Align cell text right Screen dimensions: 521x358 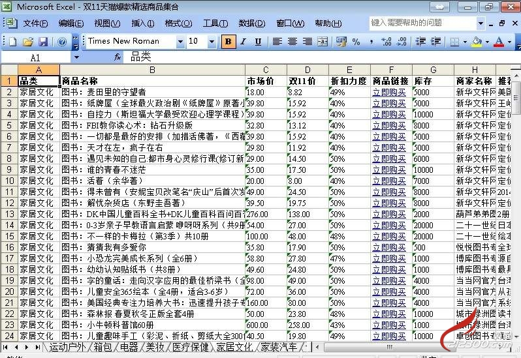[308, 42]
